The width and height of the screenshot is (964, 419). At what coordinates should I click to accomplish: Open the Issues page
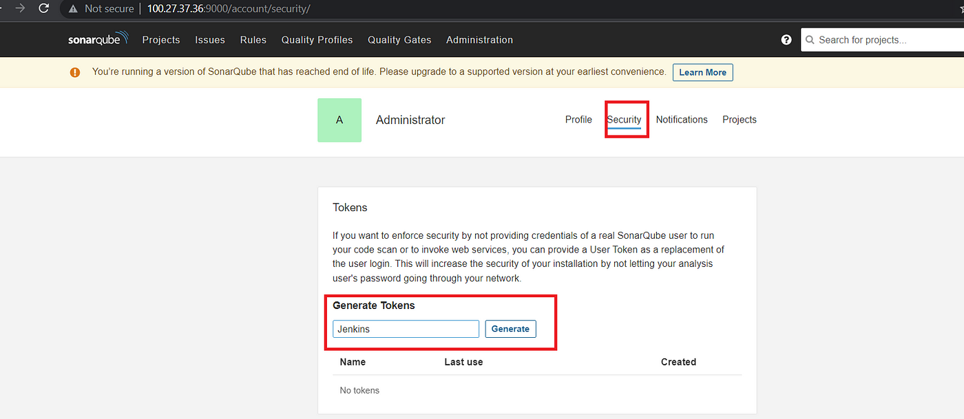pyautogui.click(x=210, y=40)
